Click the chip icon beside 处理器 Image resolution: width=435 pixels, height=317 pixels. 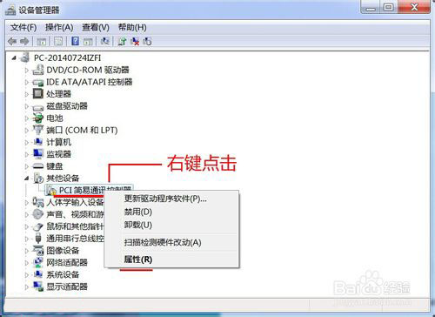coord(38,93)
